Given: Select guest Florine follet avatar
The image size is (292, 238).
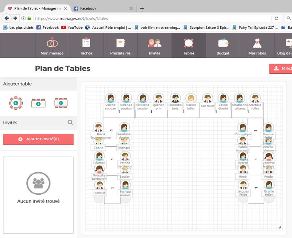Looking at the screenshot, I should (x=191, y=99).
